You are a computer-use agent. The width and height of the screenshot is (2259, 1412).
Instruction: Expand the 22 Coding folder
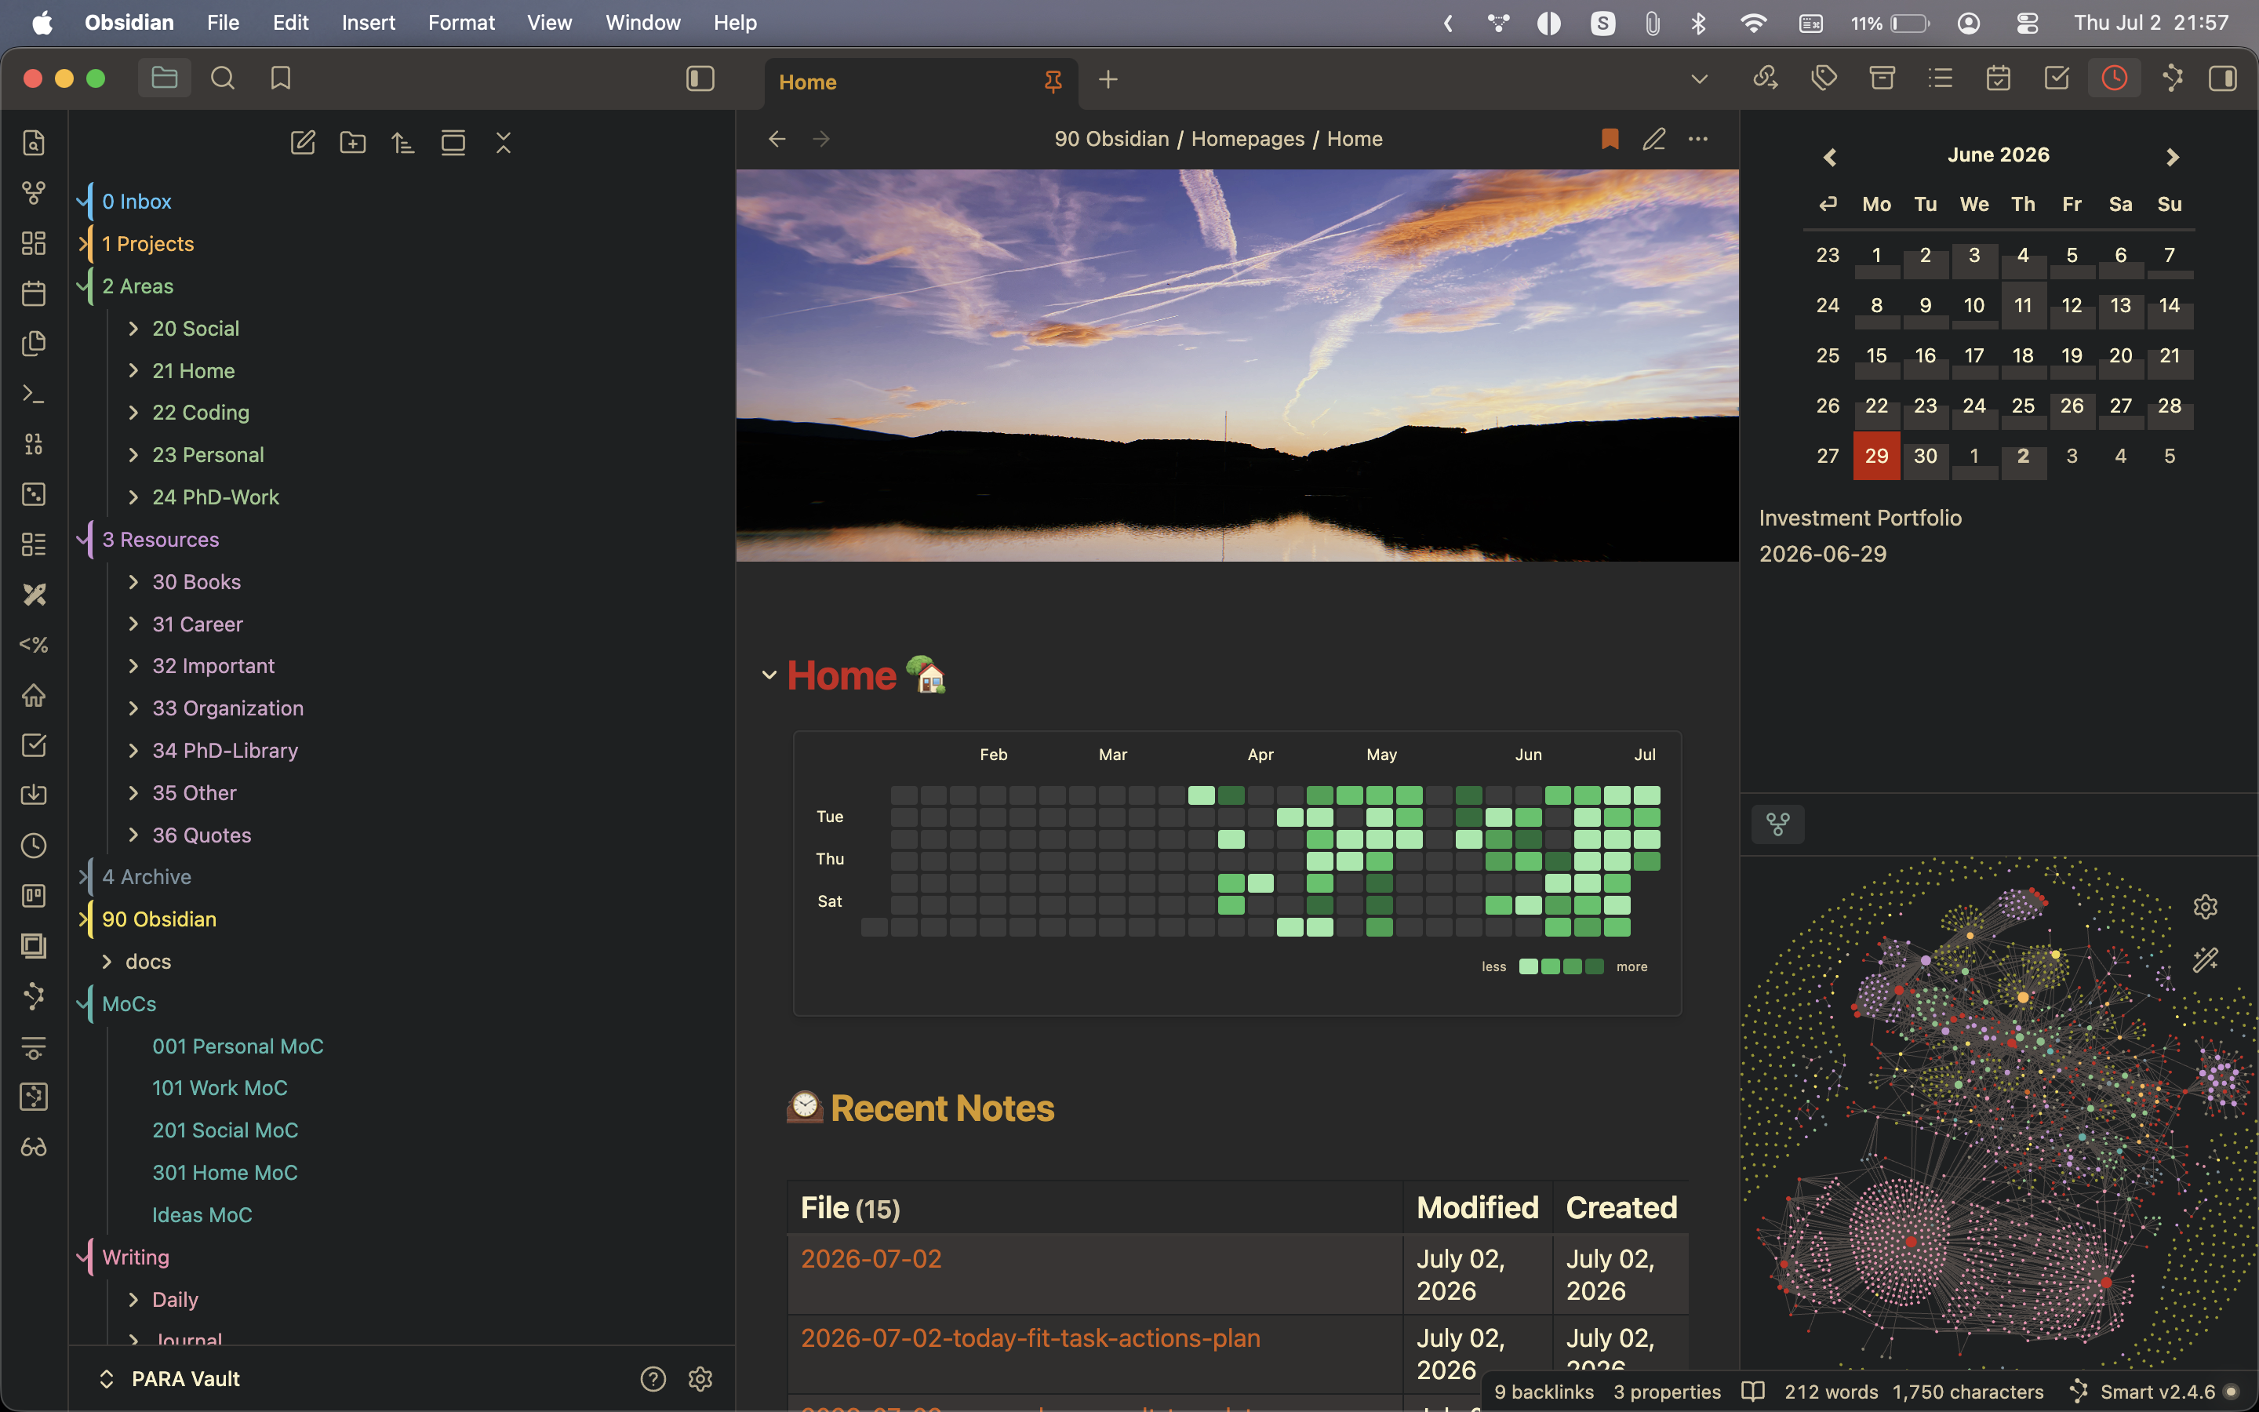pyautogui.click(x=133, y=413)
